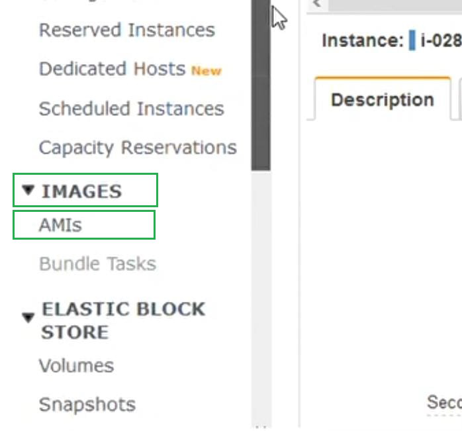Click the ELASTIC BLOCK STORE heading text
Screen dimensions: 462x431
[123, 320]
